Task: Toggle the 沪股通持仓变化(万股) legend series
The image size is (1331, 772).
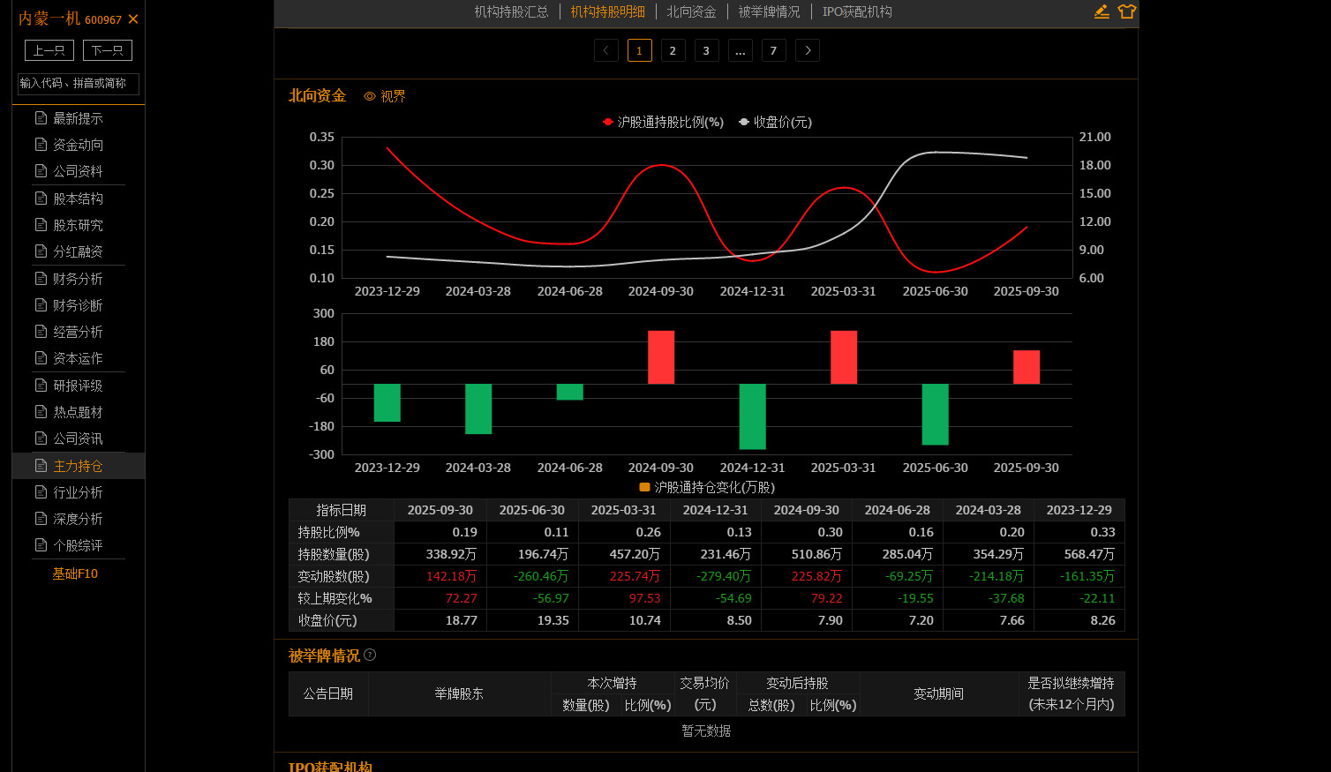Action: click(707, 487)
